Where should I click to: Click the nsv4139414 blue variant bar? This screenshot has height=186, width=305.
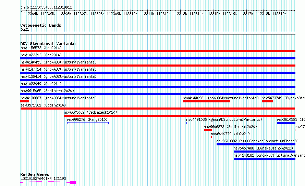[x=158, y=80]
